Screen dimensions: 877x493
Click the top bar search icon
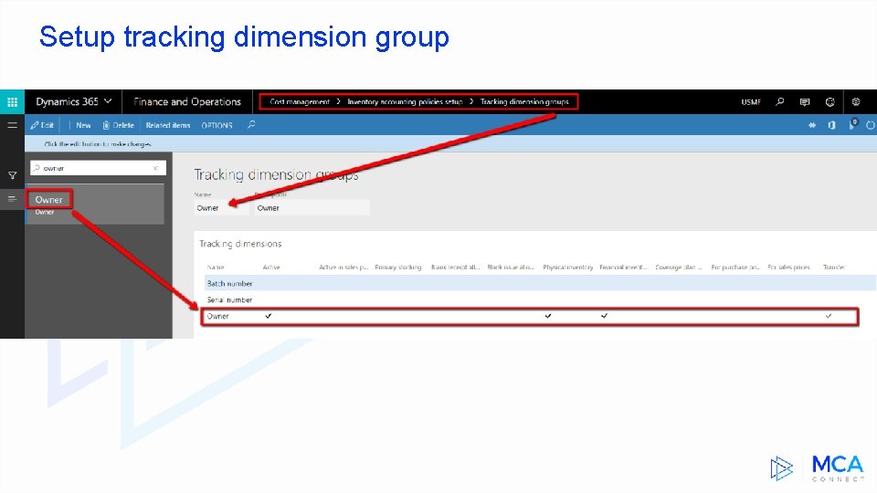[x=779, y=101]
